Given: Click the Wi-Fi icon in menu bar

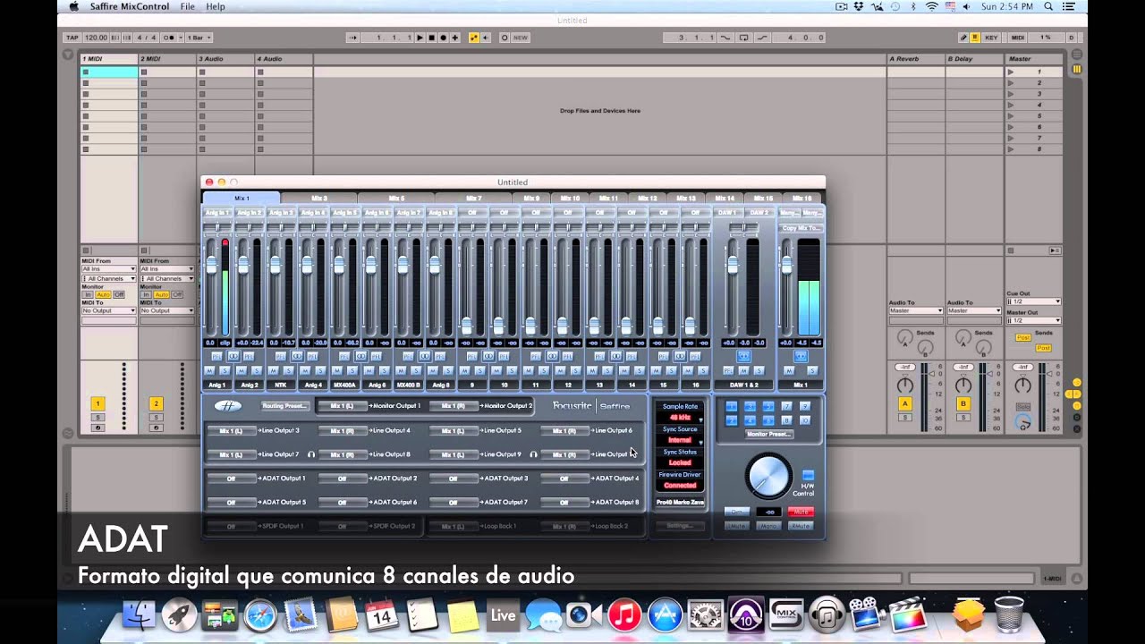Looking at the screenshot, I should coord(931,6).
